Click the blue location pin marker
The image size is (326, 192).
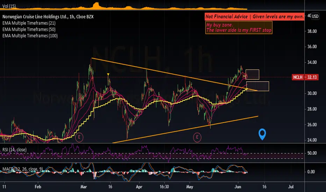click(x=262, y=134)
